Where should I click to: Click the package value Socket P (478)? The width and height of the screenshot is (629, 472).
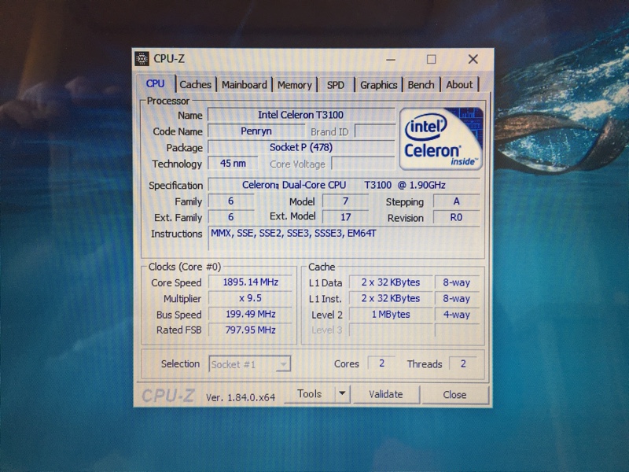(301, 147)
